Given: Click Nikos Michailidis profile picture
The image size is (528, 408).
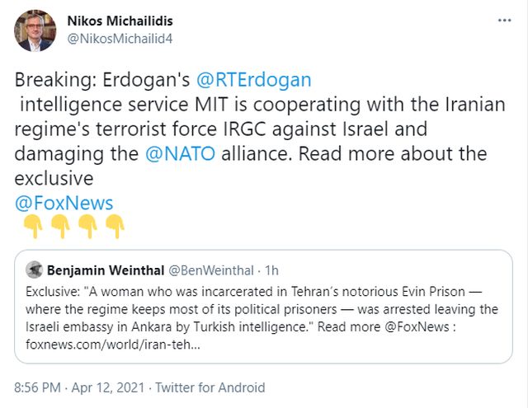Looking at the screenshot, I should tap(33, 30).
